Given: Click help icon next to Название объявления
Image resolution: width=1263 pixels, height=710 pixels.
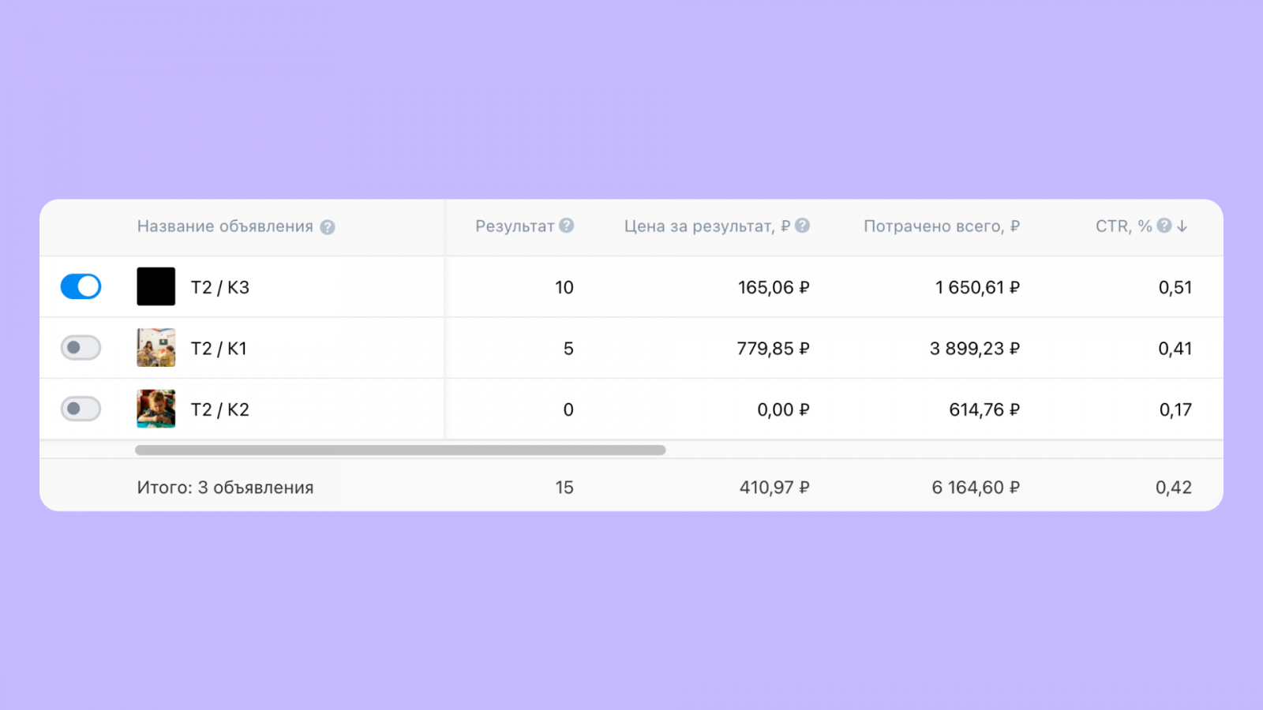Looking at the screenshot, I should tap(328, 227).
